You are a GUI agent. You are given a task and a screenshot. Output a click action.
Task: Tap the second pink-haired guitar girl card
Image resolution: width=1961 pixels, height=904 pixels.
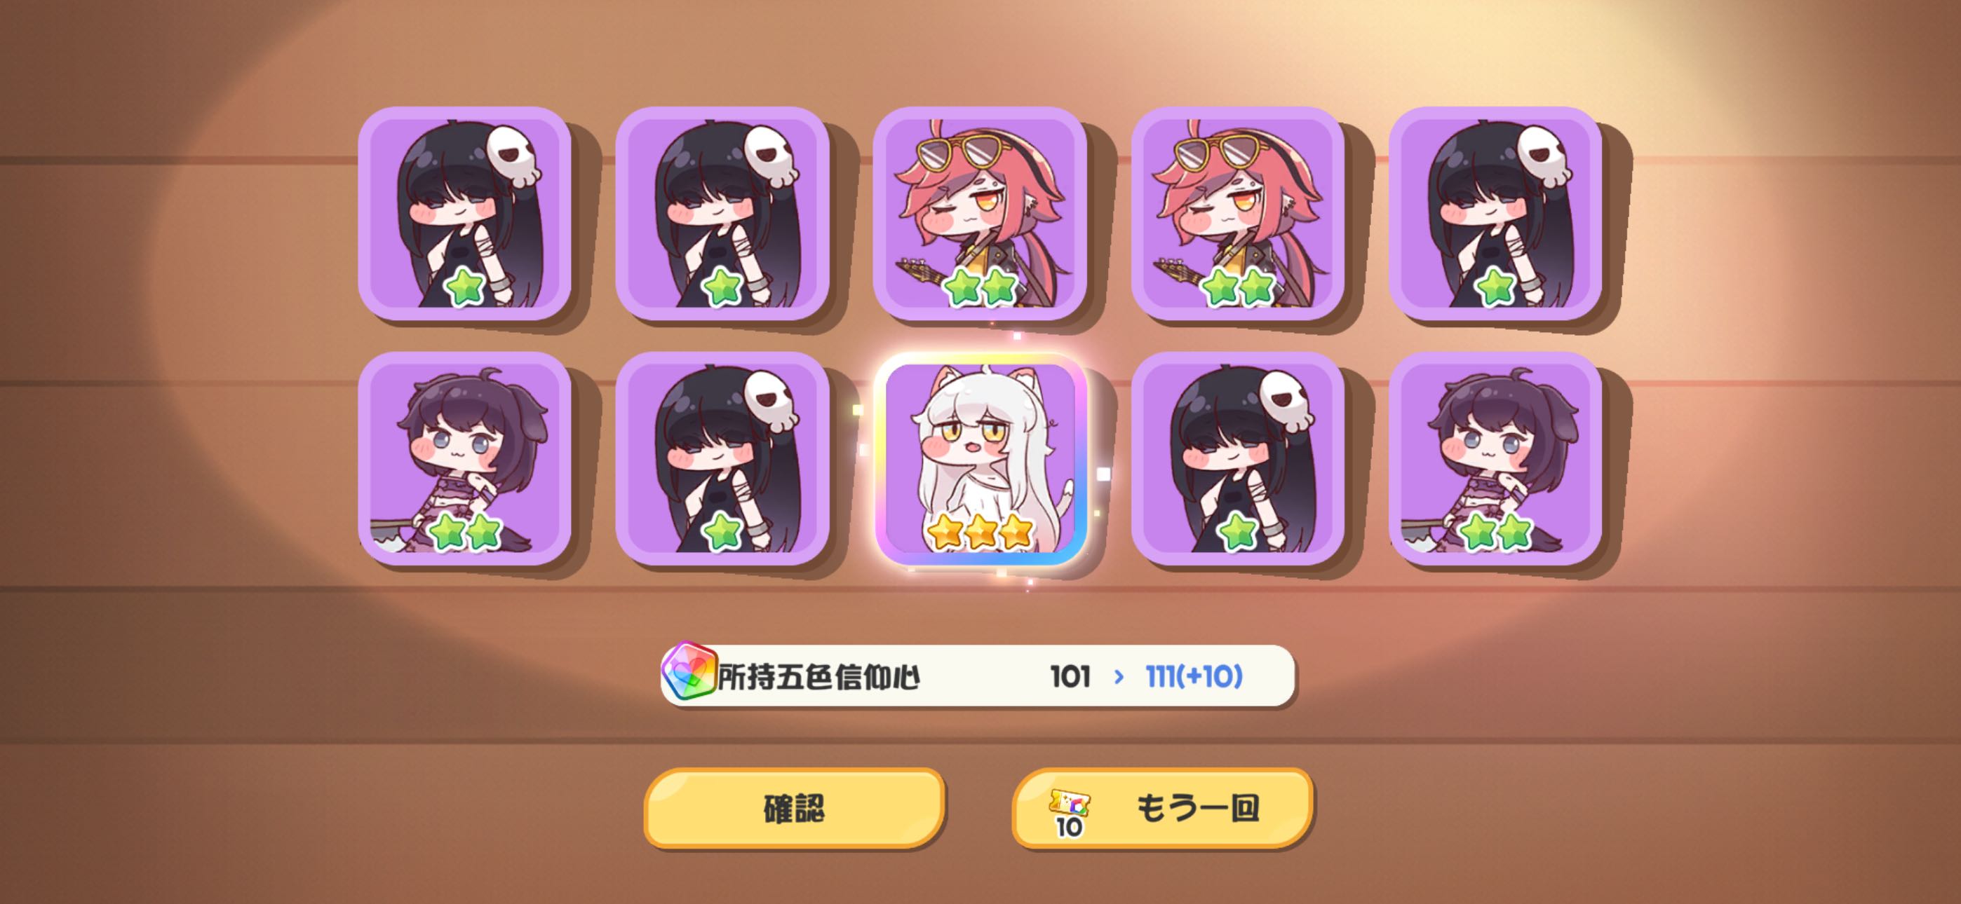(1239, 214)
